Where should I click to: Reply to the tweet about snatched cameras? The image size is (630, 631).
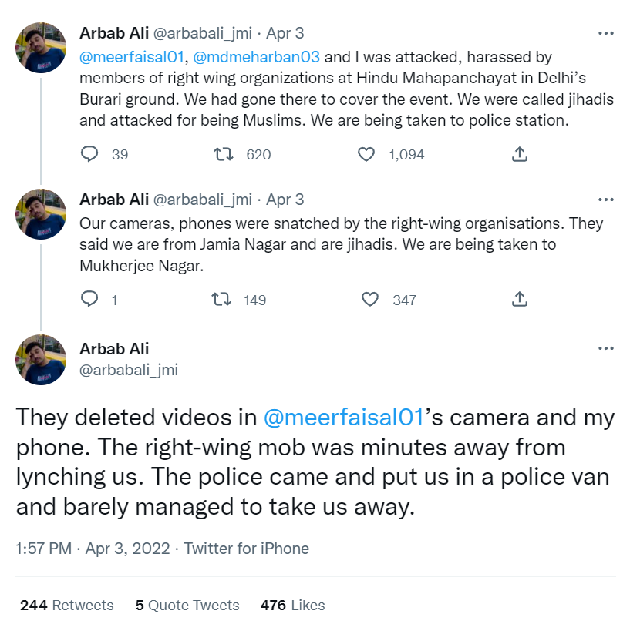pyautogui.click(x=90, y=299)
